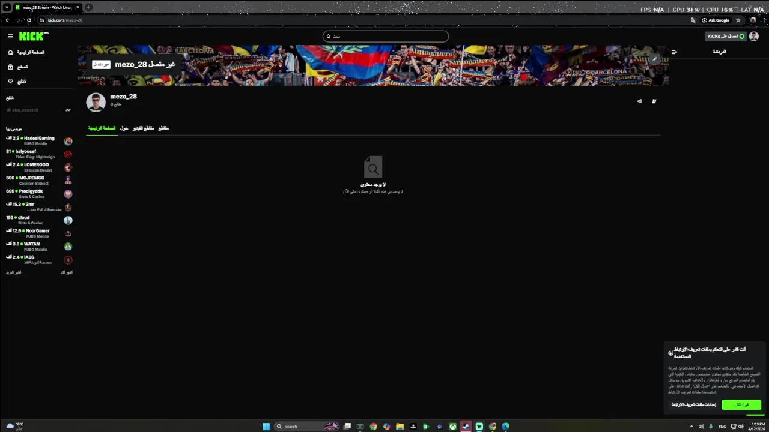
Task: Click the Ask Google button
Action: click(716, 20)
